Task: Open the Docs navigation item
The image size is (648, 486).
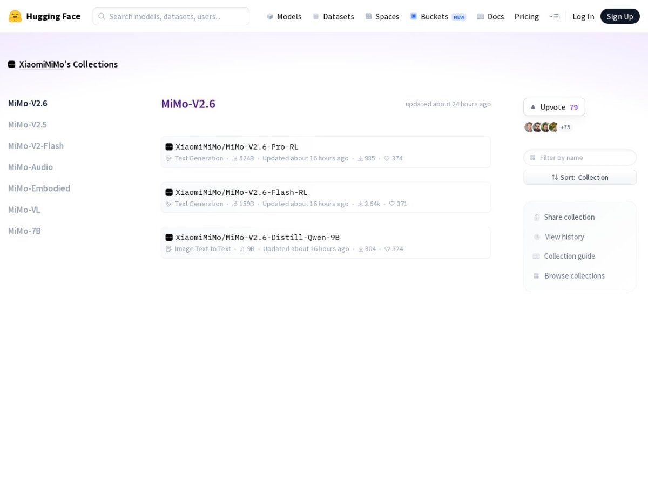Action: 490,16
